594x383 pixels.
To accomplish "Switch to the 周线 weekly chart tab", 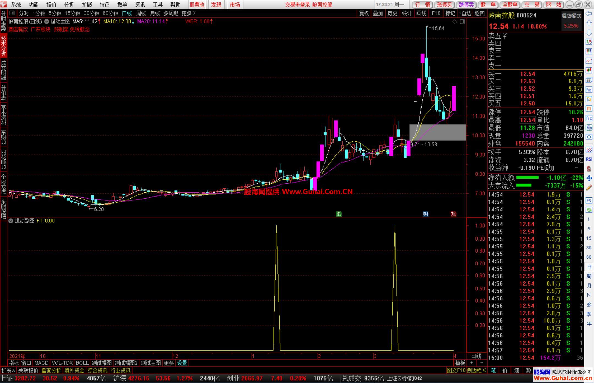I will tap(141, 13).
